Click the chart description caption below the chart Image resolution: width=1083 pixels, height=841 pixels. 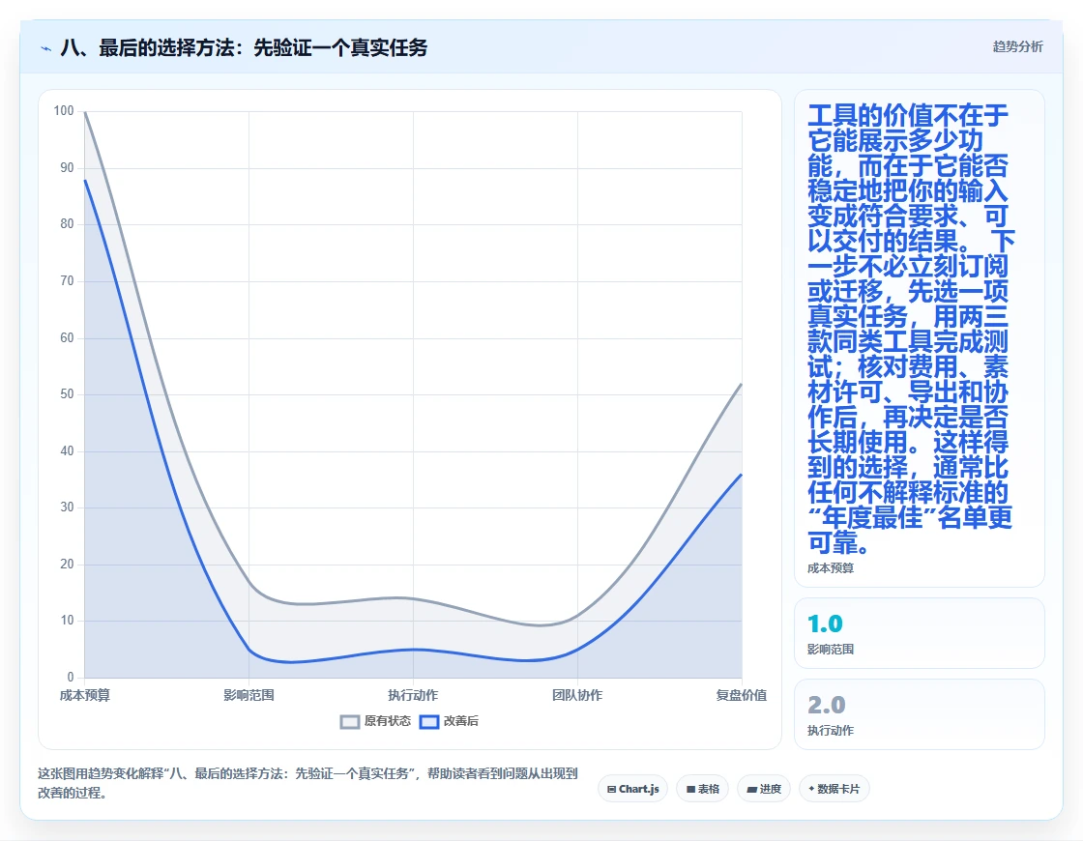click(x=307, y=783)
